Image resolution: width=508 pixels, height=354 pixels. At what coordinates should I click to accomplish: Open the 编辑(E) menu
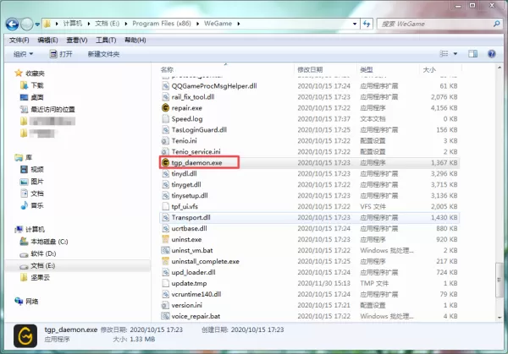pyautogui.click(x=47, y=40)
